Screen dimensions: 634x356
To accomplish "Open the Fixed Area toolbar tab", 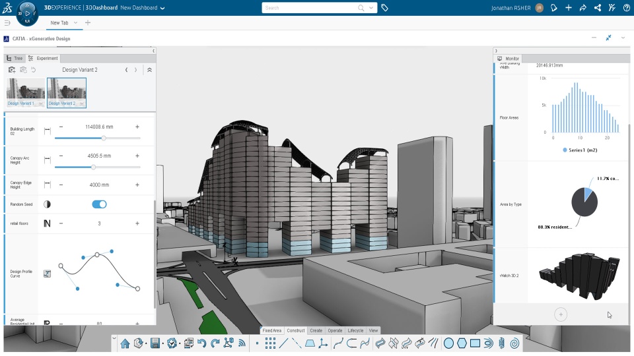I will click(x=271, y=330).
